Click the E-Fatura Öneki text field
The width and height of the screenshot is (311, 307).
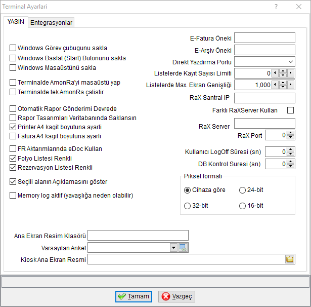pos(264,38)
